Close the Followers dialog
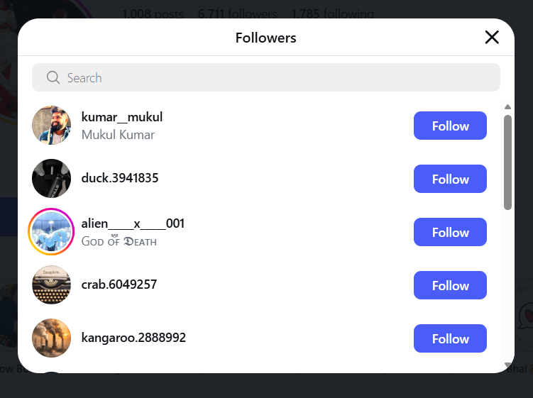The width and height of the screenshot is (533, 398). tap(492, 38)
